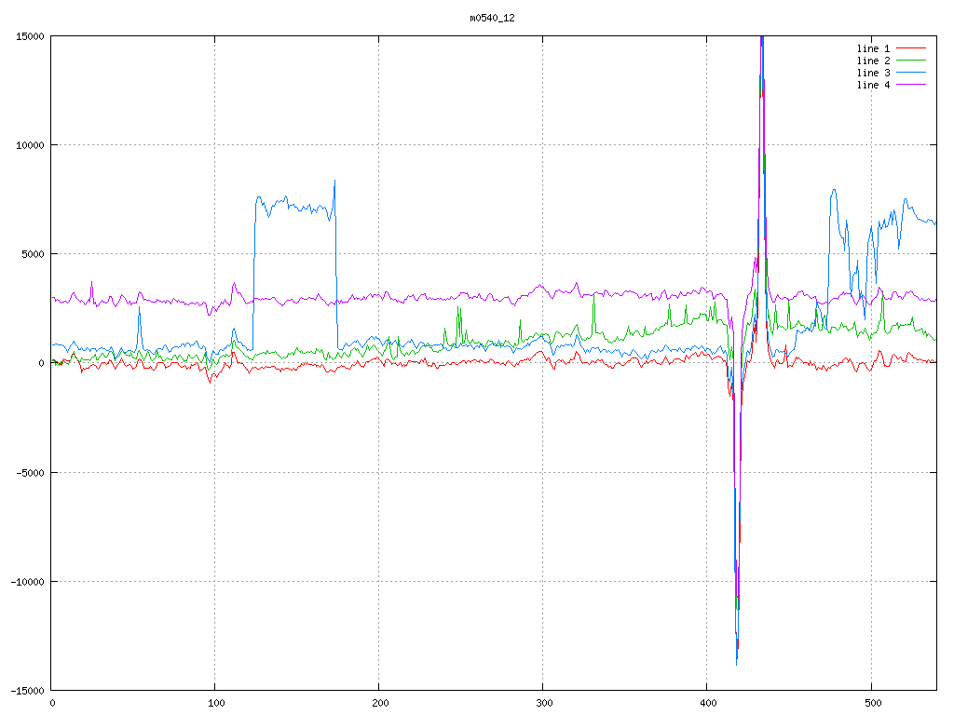Click y-axis label -10000
954x715 pixels.
(x=28, y=582)
